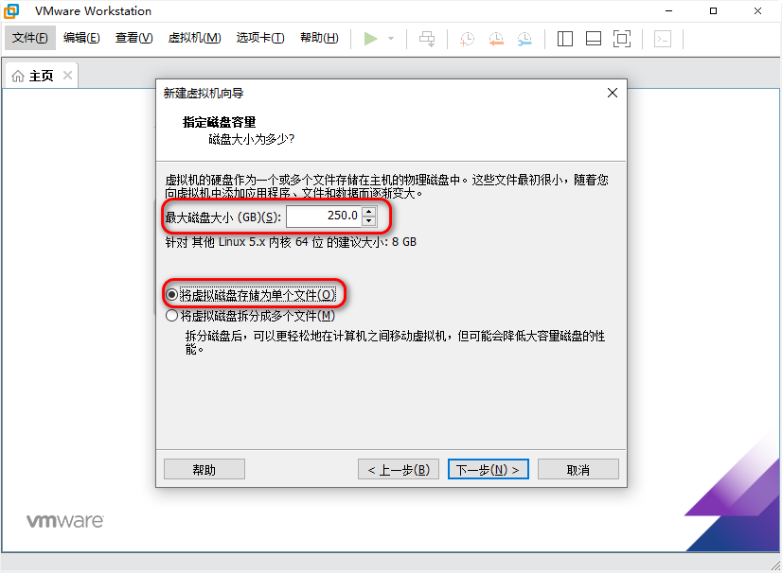Click the Revert to Snapshot icon
The width and height of the screenshot is (782, 573).
(x=496, y=39)
